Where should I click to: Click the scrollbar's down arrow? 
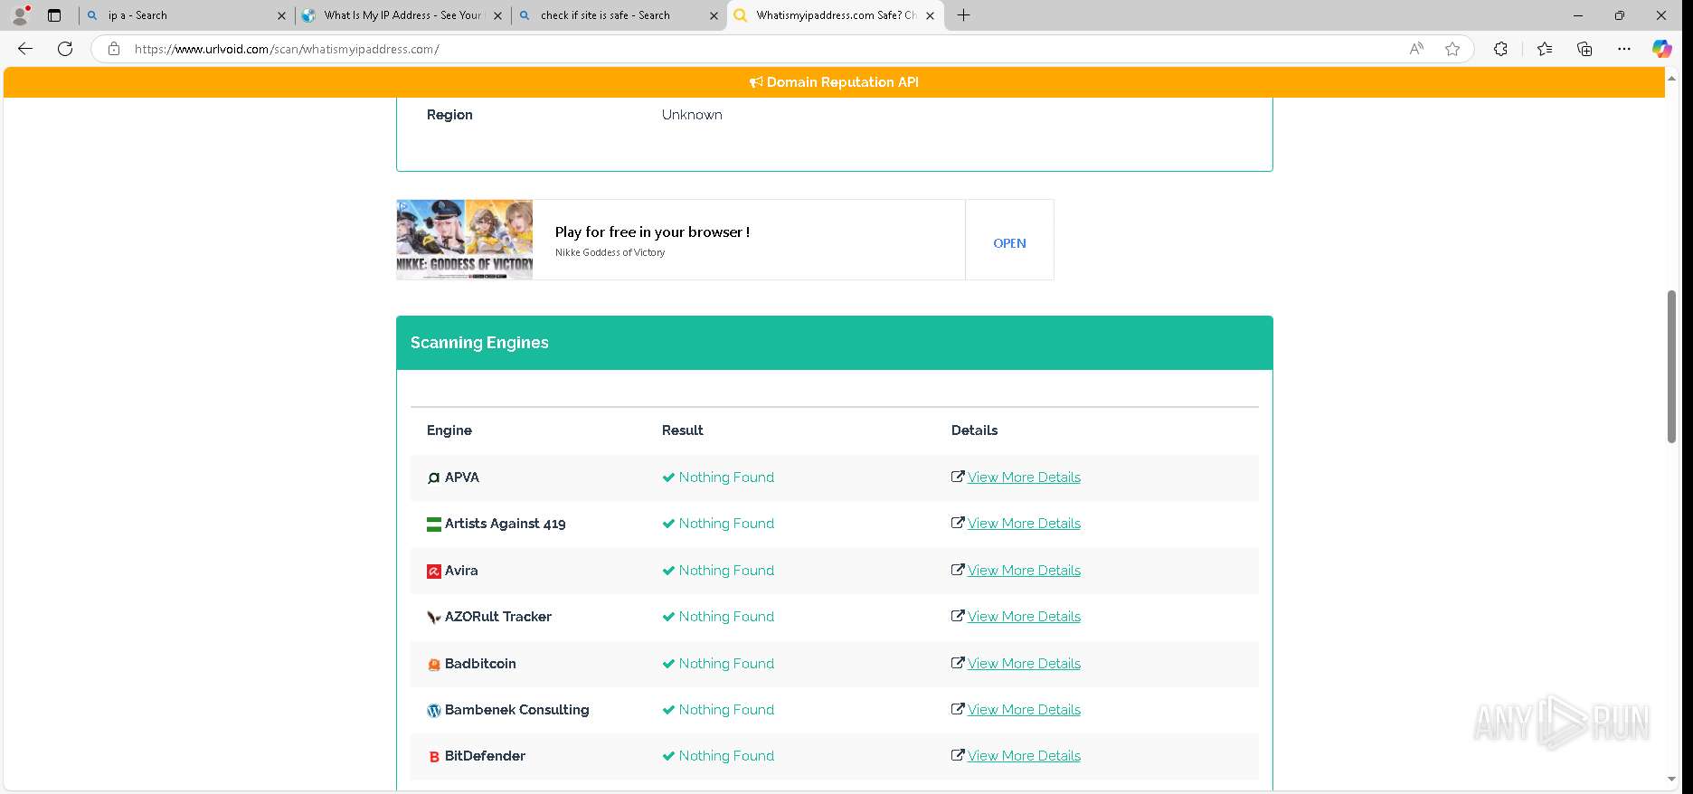coord(1671,779)
